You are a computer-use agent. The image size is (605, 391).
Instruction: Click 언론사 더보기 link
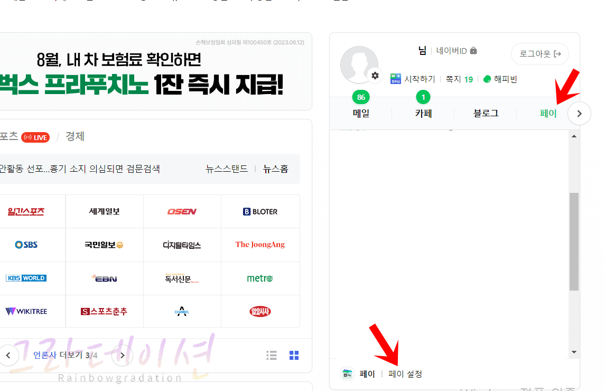[58, 355]
